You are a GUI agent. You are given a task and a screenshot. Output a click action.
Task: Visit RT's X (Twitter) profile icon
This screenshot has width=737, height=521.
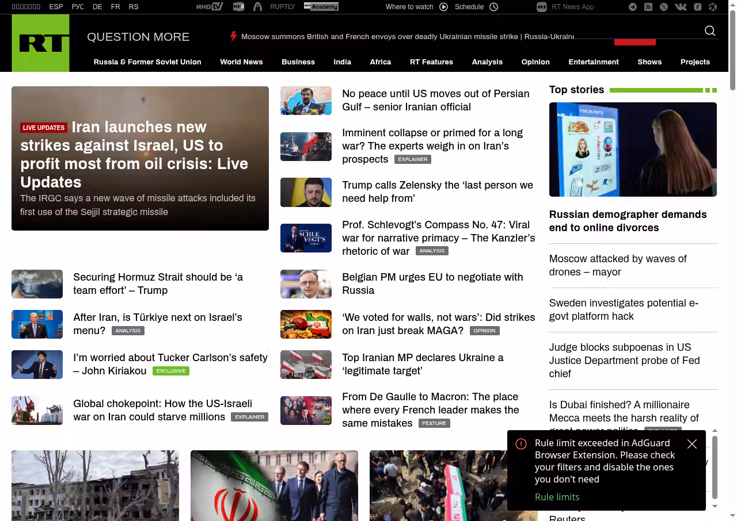point(664,7)
